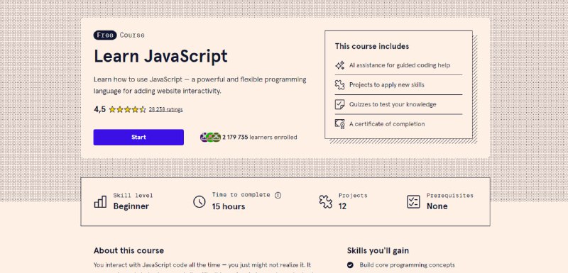Start the Learn JavaScript course
Viewport: 568px width, 273px height.
[138, 138]
